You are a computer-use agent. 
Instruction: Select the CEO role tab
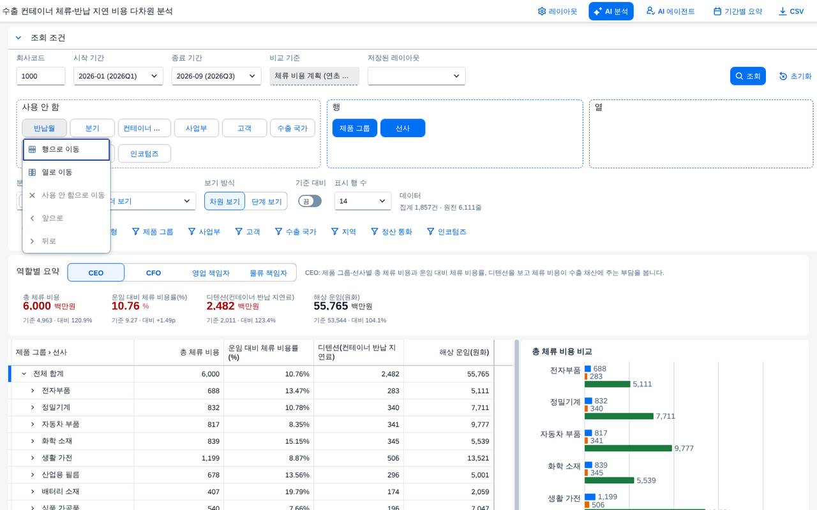96,273
